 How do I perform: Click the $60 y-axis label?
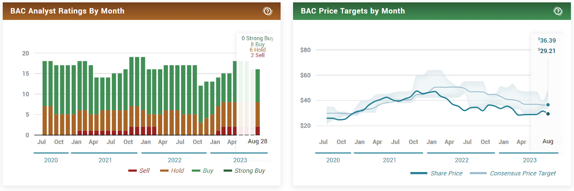[305, 75]
